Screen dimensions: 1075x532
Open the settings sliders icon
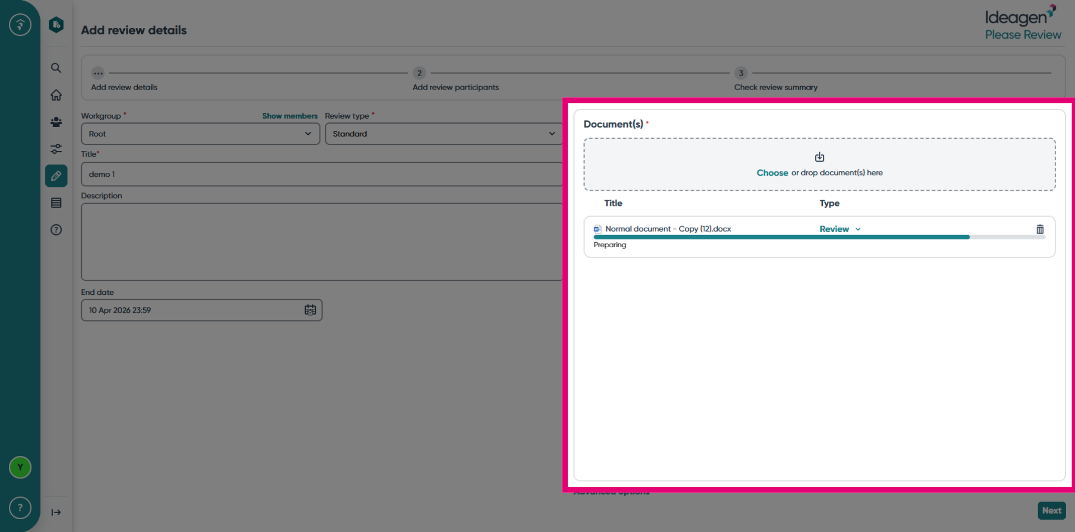coord(56,149)
